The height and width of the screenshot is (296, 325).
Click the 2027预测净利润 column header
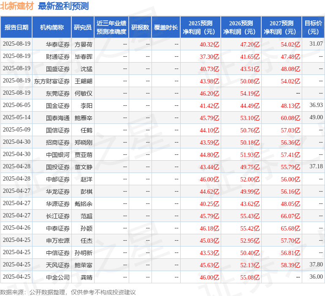pyautogui.click(x=282, y=27)
